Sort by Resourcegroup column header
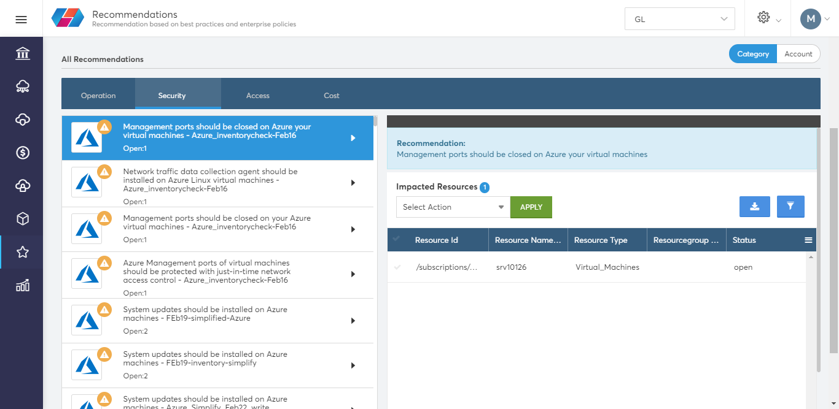Image resolution: width=839 pixels, height=409 pixels. pyautogui.click(x=687, y=240)
